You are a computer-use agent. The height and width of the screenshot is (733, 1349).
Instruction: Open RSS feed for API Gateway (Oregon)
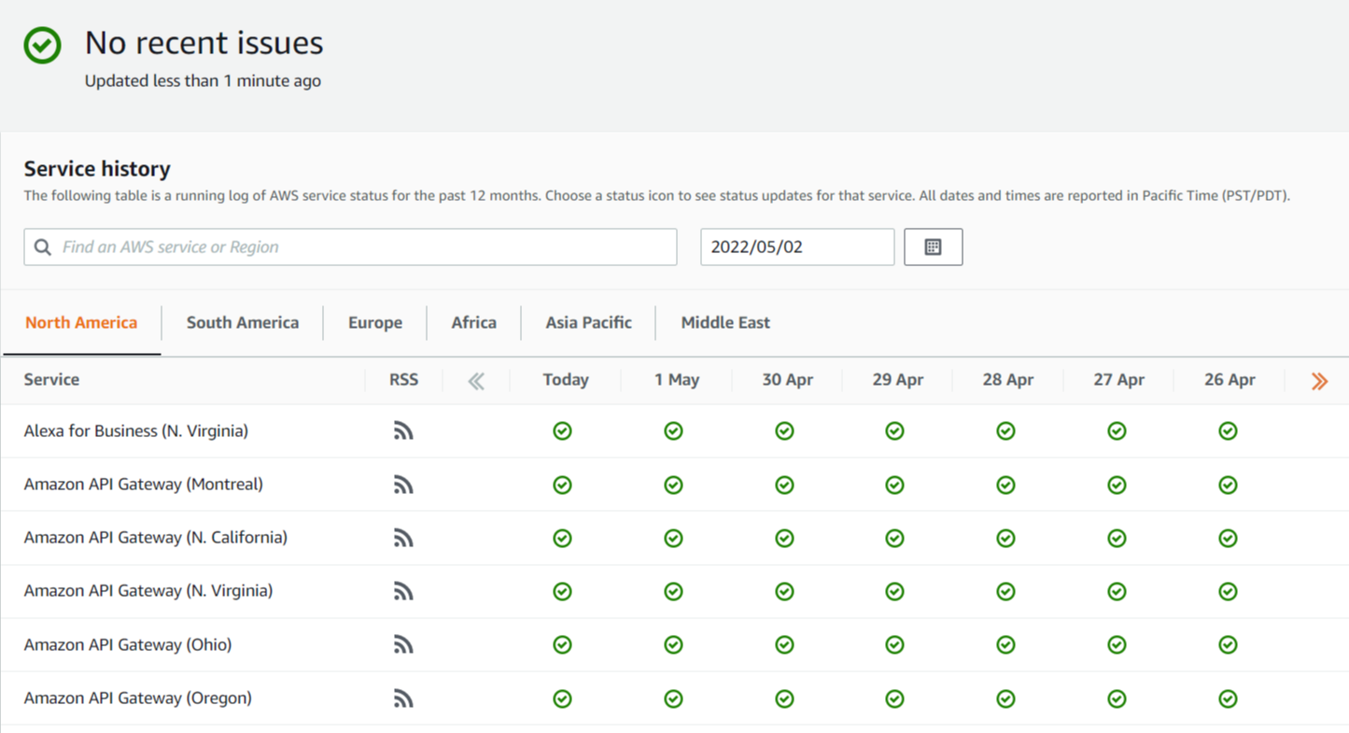(x=403, y=698)
